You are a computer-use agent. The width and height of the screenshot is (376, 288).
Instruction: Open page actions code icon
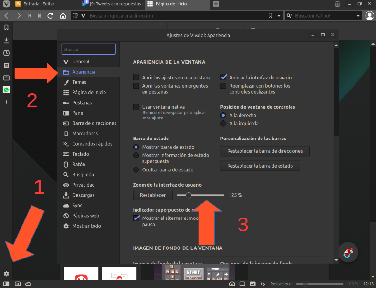(263, 284)
